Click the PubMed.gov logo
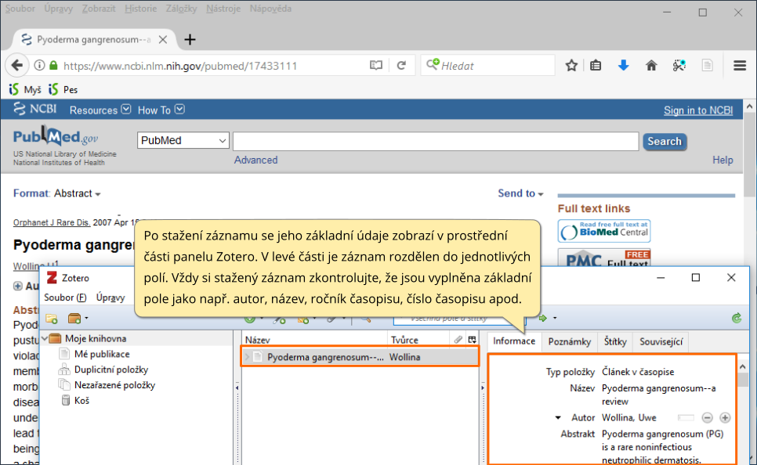The image size is (757, 465). pos(56,136)
